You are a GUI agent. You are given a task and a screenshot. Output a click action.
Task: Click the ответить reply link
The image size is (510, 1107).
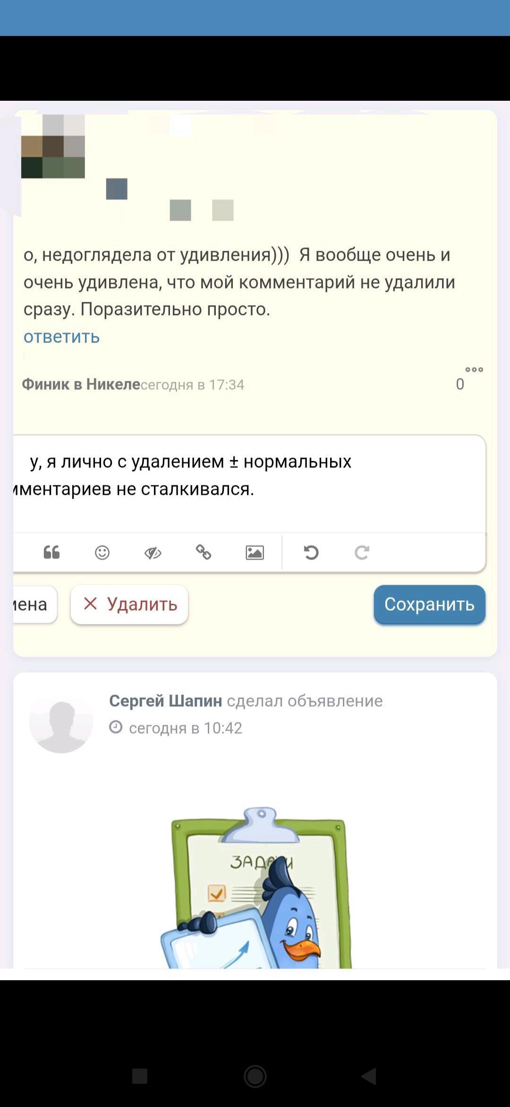tap(62, 336)
